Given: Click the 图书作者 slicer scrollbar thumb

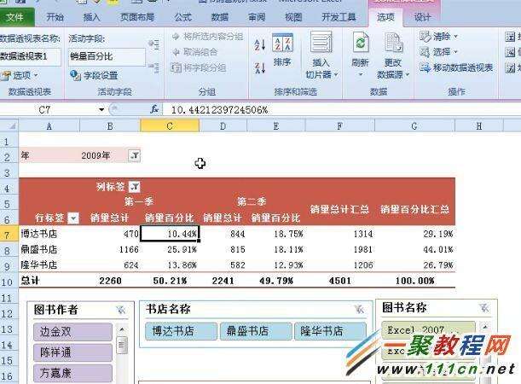Looking at the screenshot, I should coord(122,345).
